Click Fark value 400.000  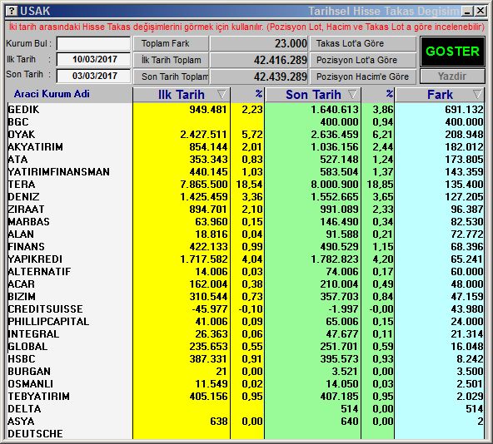tap(464, 122)
